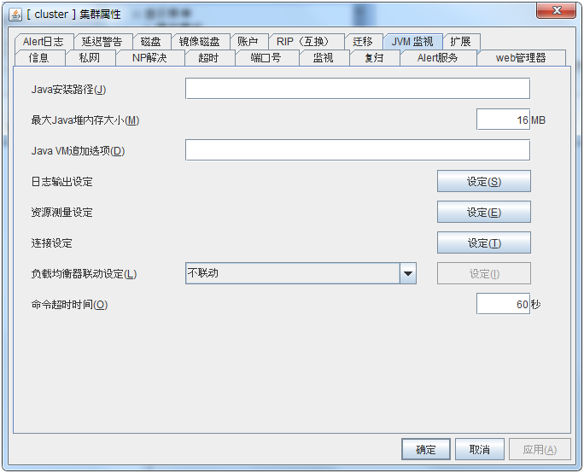This screenshot has height=473, width=584.
Task: Open the 镜像磁盘 tab
Action: [x=200, y=41]
